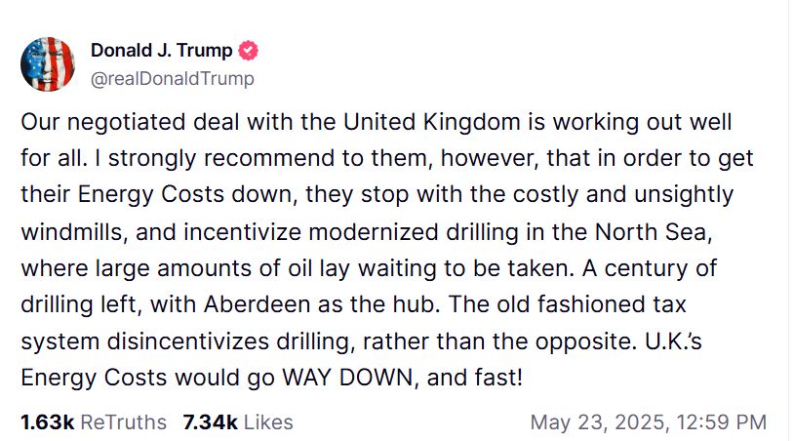
Task: Click the capitalized "WAY DOWN" text
Action: coord(347,378)
